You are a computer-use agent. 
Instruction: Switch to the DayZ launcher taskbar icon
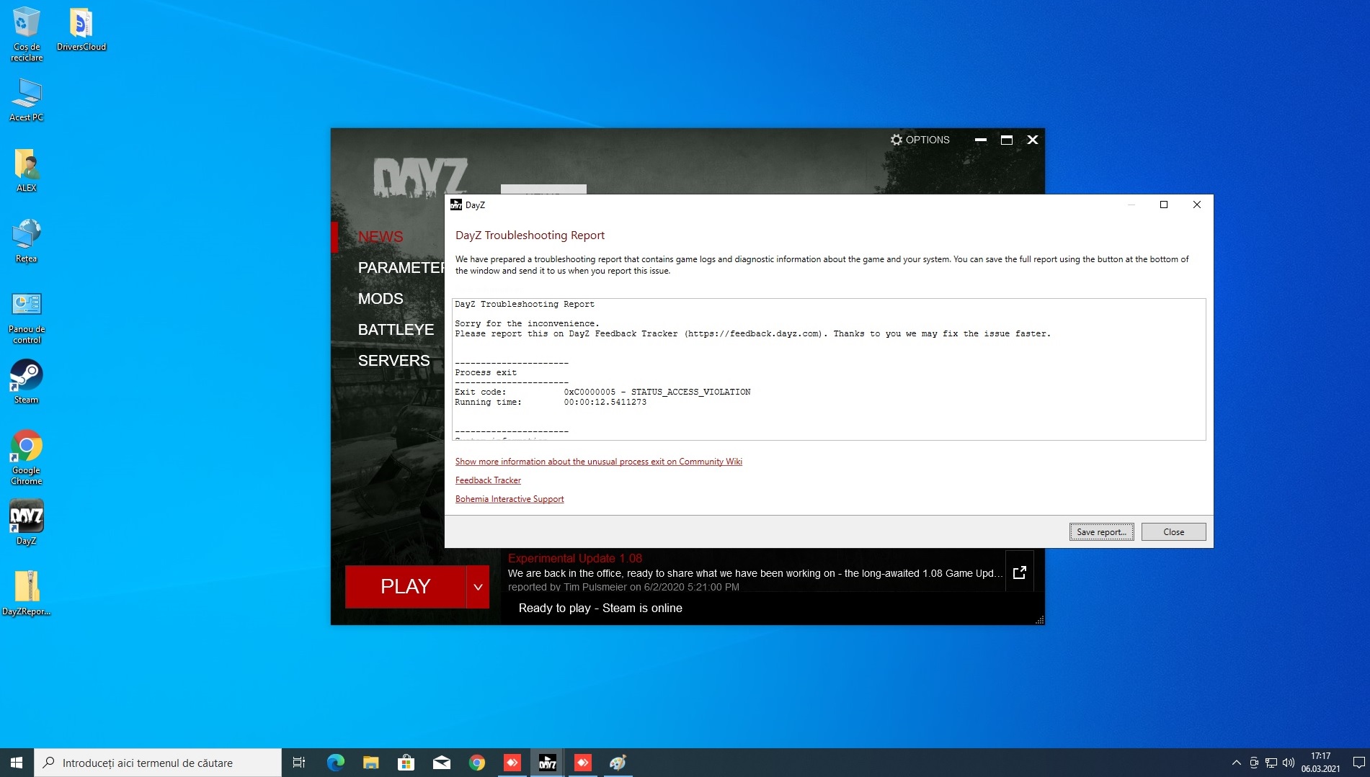(x=547, y=763)
